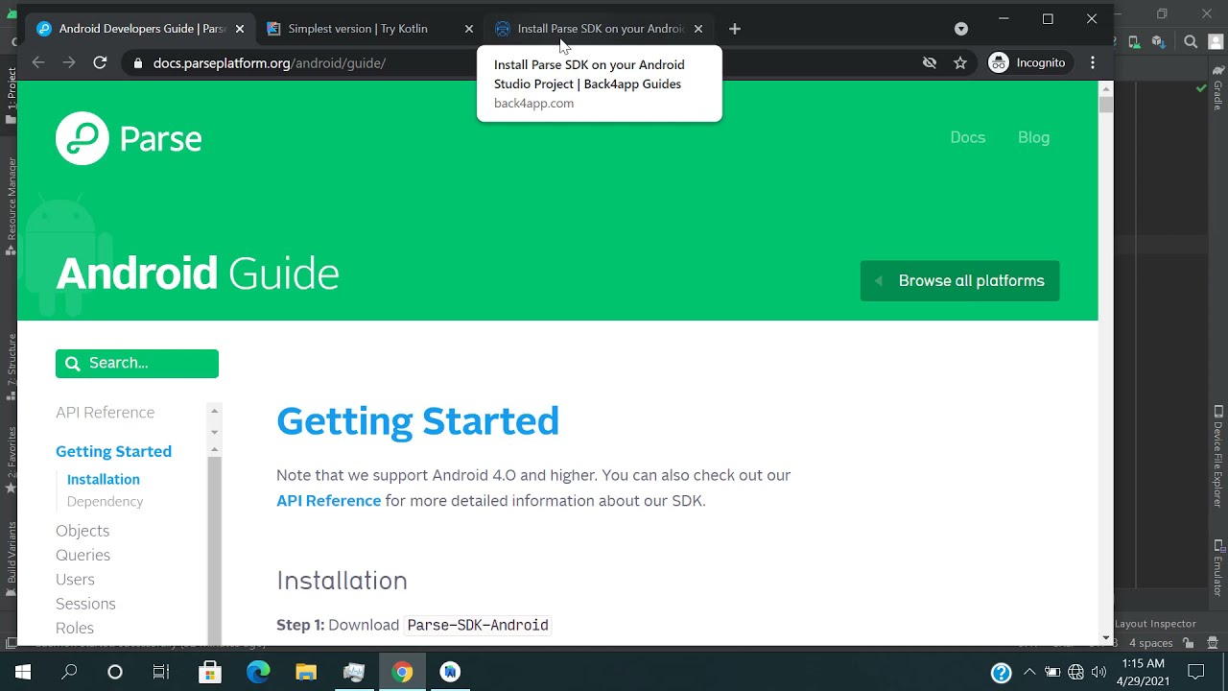View site info via the lock icon
1228x691 pixels.
point(138,63)
